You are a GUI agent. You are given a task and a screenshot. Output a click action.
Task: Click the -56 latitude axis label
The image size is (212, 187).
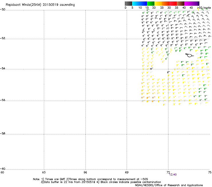pos(3,100)
